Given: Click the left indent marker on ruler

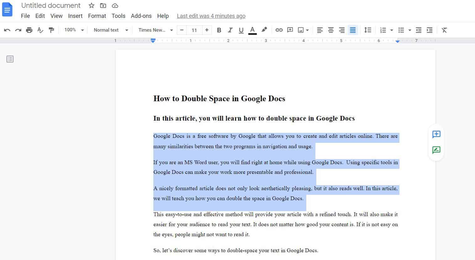Looking at the screenshot, I should tap(153, 41).
